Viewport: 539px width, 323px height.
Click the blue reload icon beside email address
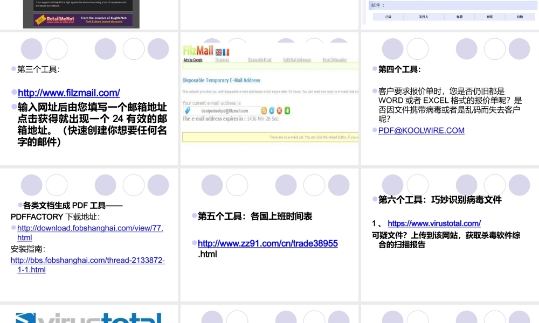[x=272, y=110]
